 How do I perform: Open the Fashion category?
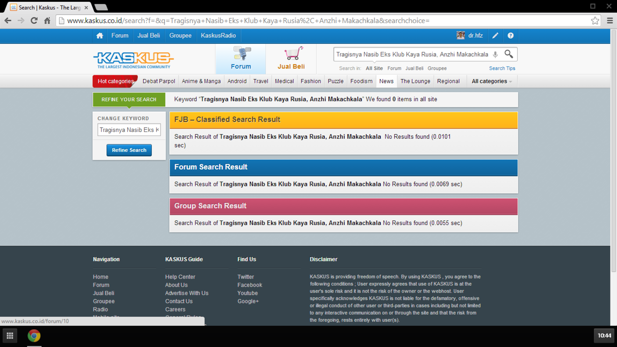point(311,81)
